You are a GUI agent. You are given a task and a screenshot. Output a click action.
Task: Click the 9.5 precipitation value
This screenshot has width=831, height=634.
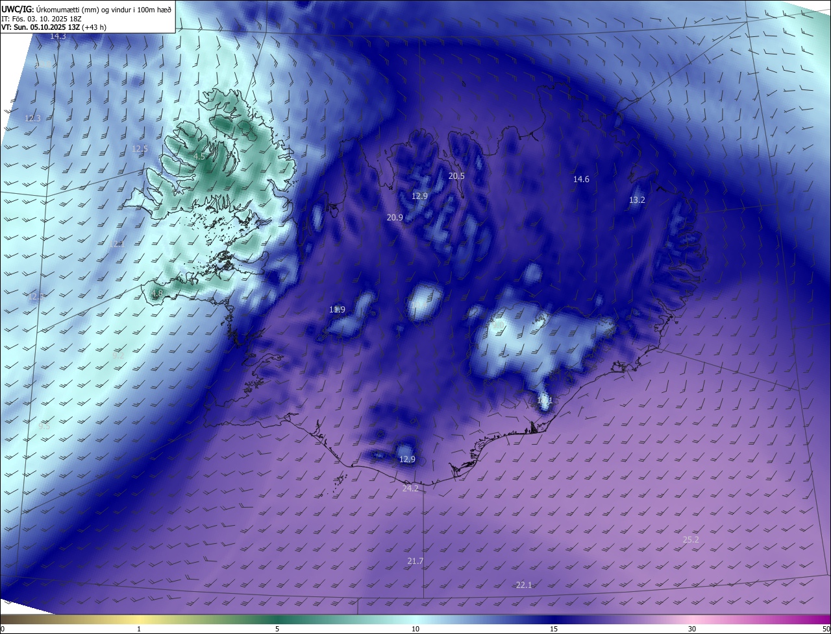(44, 426)
